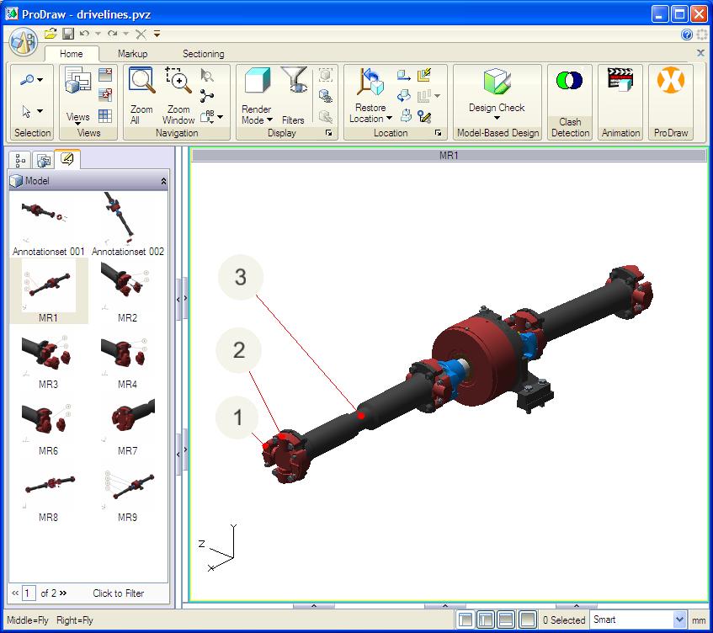Toggle the full-view layout button in status bar
This screenshot has height=633, width=713.
pos(527,620)
